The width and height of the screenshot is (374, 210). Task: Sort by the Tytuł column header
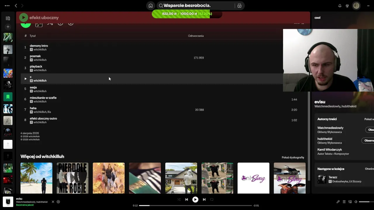(x=32, y=36)
